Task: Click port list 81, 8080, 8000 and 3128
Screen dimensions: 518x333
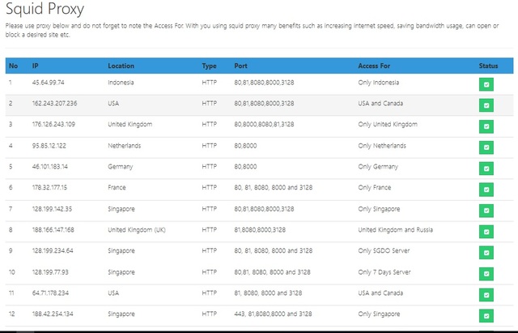Action: tap(268, 292)
